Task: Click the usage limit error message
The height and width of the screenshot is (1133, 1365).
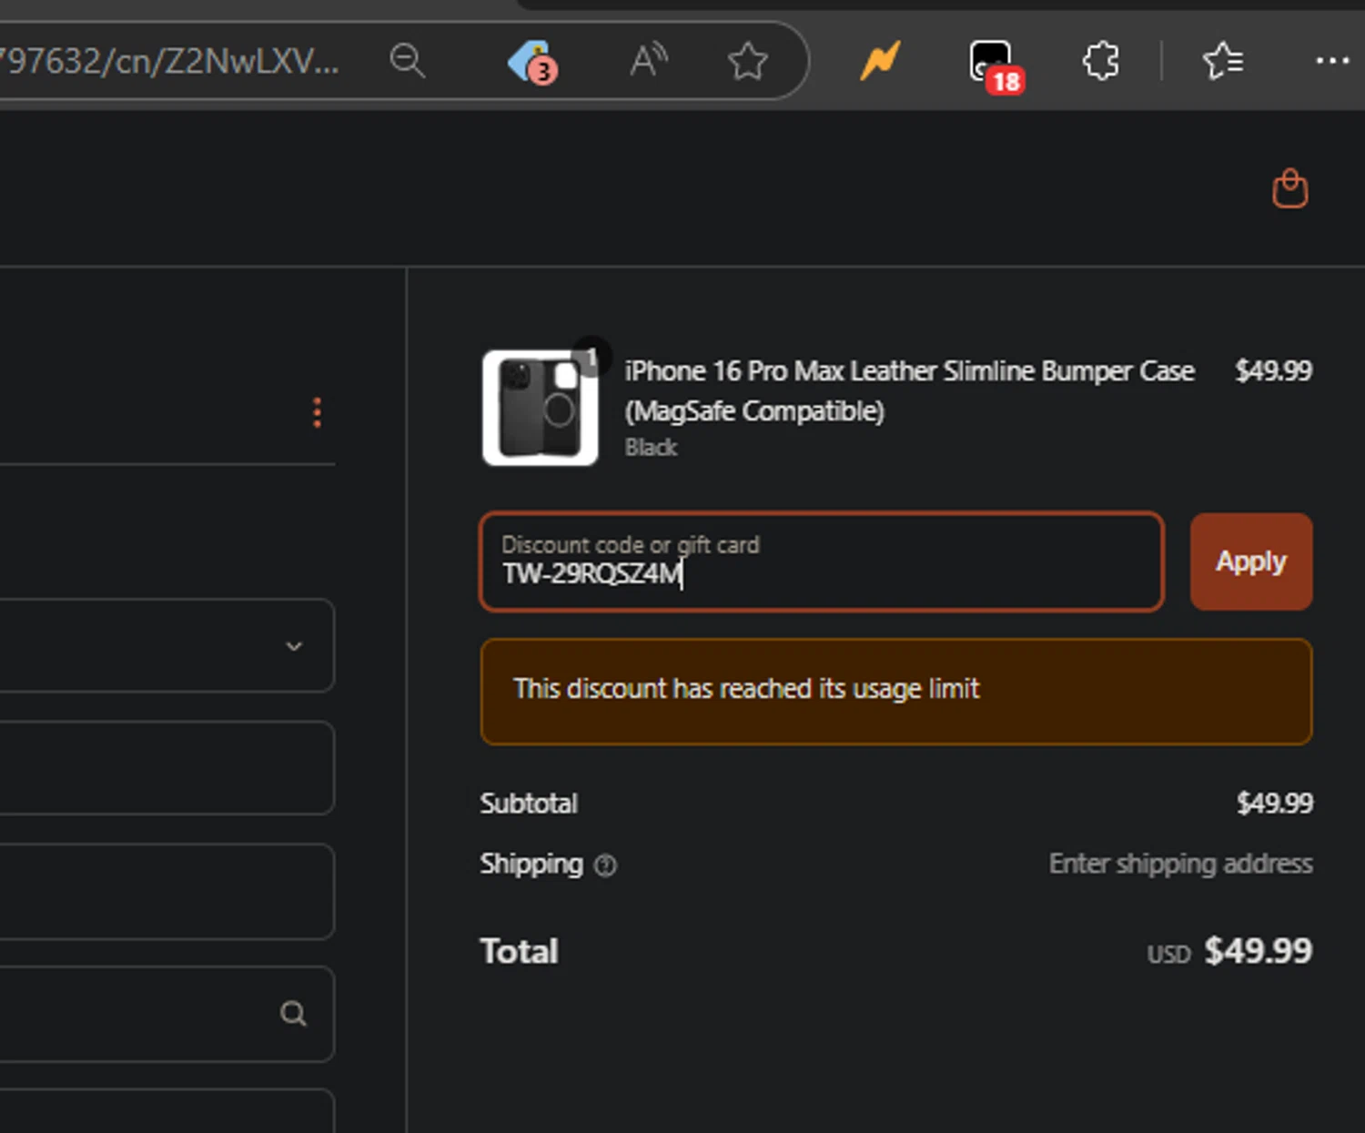Action: [896, 691]
